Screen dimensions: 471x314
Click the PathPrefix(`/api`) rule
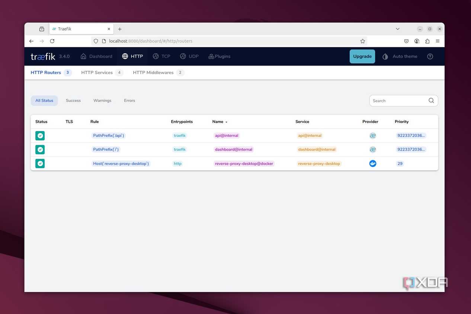point(108,135)
